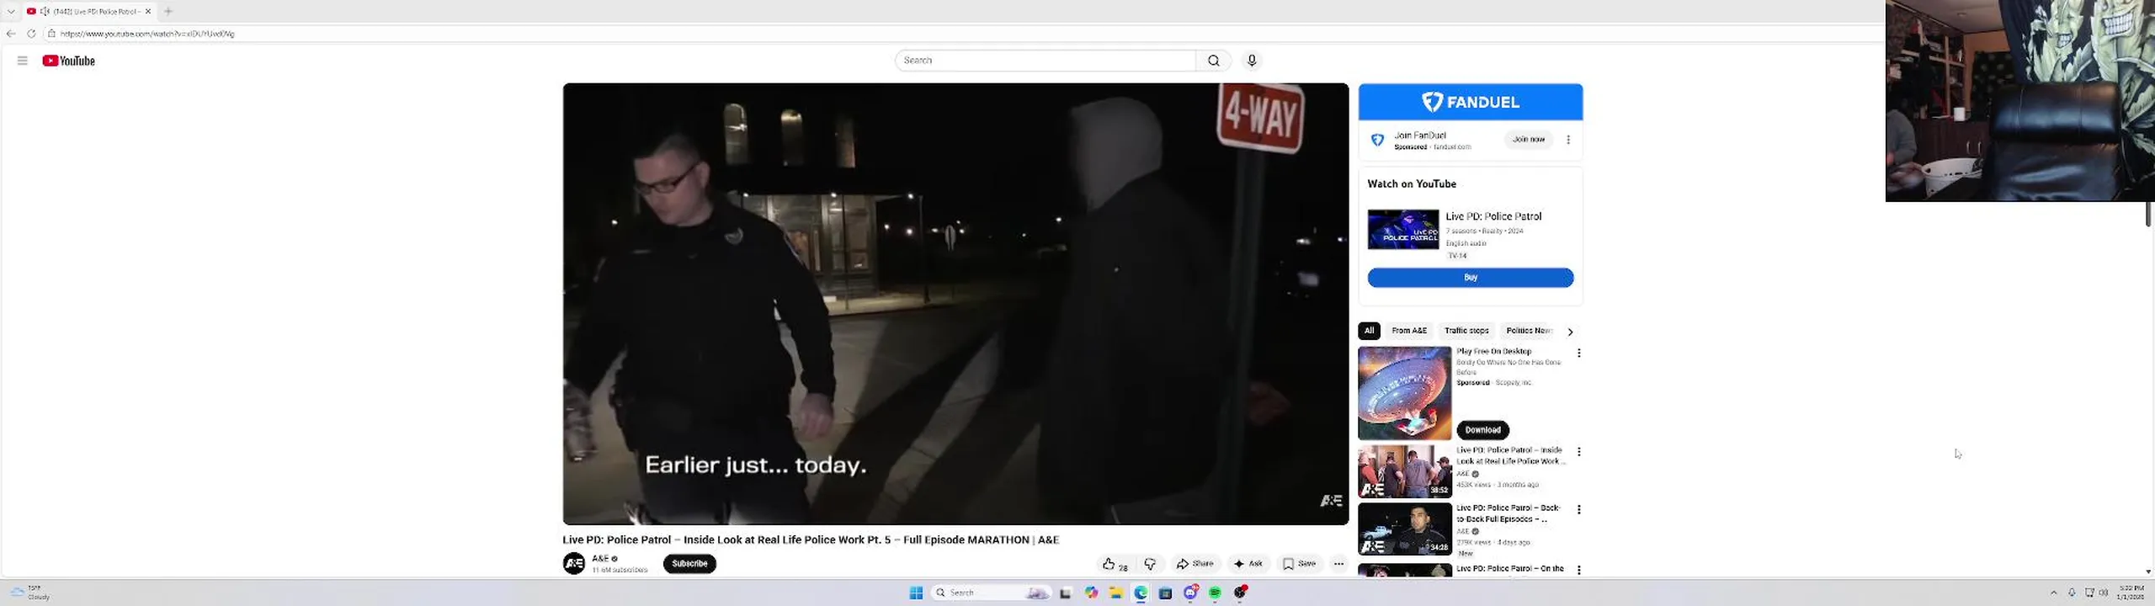This screenshot has height=606, width=2155.
Task: Select the All filter chip
Action: (1369, 331)
